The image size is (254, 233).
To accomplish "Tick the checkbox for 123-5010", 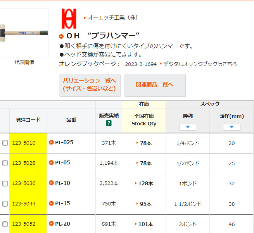I will click(x=5, y=143).
